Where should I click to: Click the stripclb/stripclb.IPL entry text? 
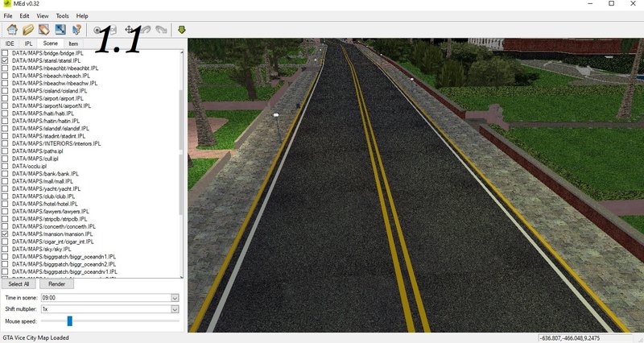[x=49, y=219]
